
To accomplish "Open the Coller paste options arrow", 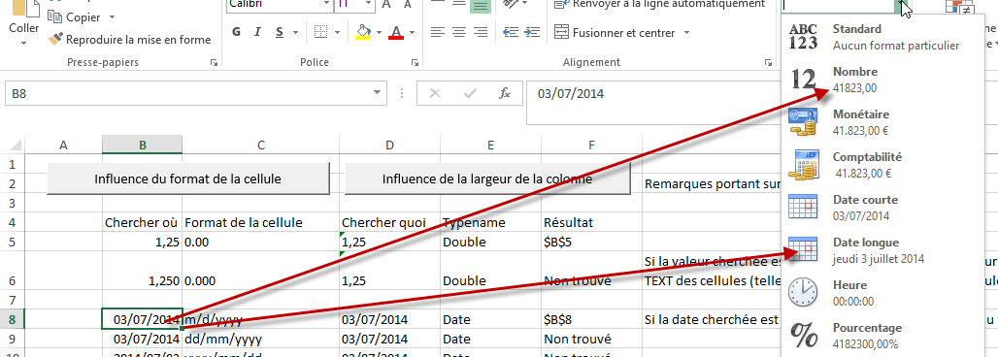I will [x=24, y=44].
